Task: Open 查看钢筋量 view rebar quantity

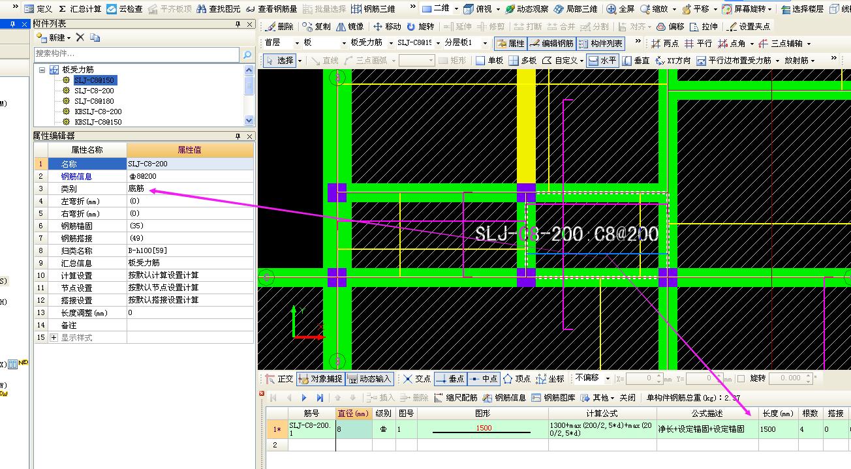Action: pos(271,9)
